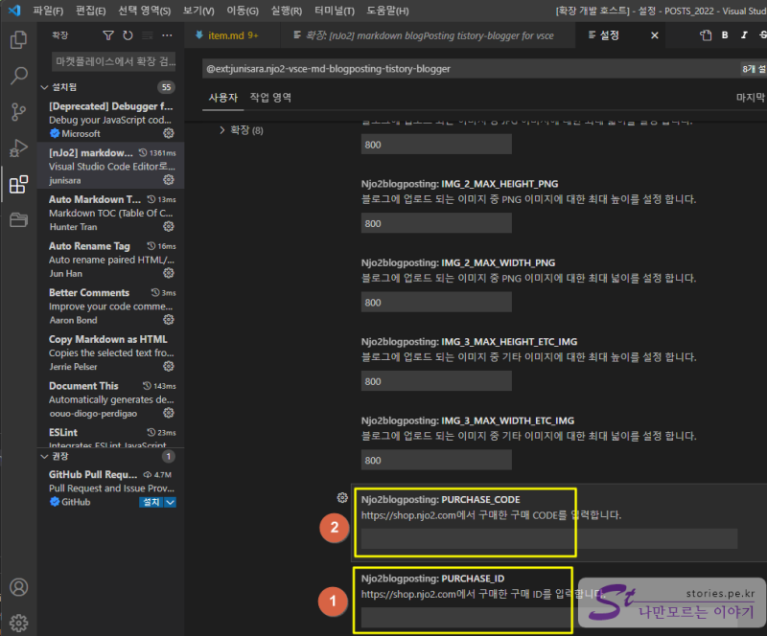Open install dropdown arrow for GitHub Pull Requests
This screenshot has height=636, width=767.
pyautogui.click(x=171, y=502)
